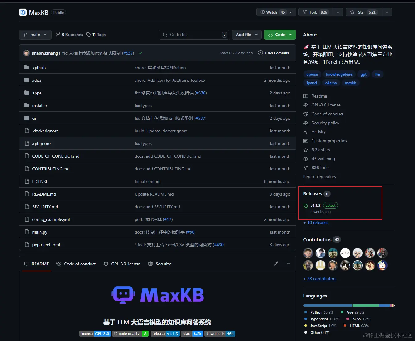Image resolution: width=415 pixels, height=341 pixels.
Task: Open the Star lists dropdown arrow
Action: click(387, 12)
